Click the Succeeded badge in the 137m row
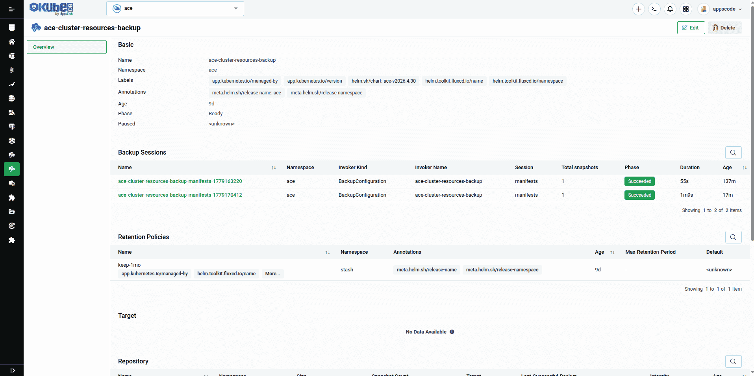The height and width of the screenshot is (376, 754). click(639, 181)
